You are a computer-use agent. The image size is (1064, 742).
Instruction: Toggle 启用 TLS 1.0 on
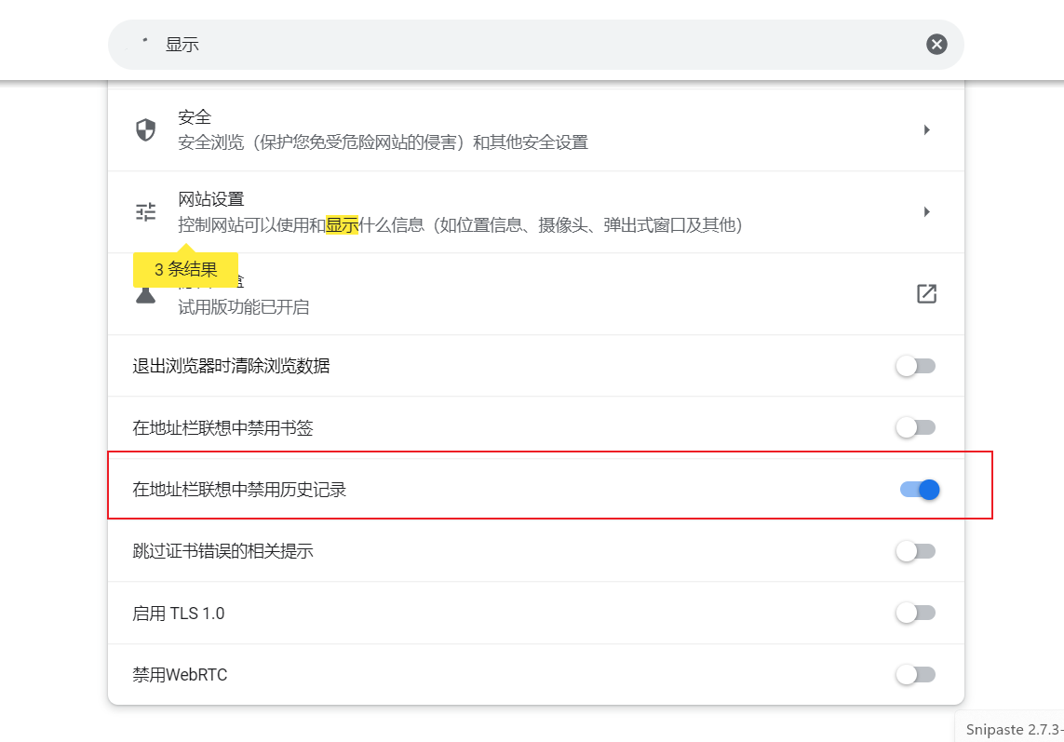tap(916, 613)
